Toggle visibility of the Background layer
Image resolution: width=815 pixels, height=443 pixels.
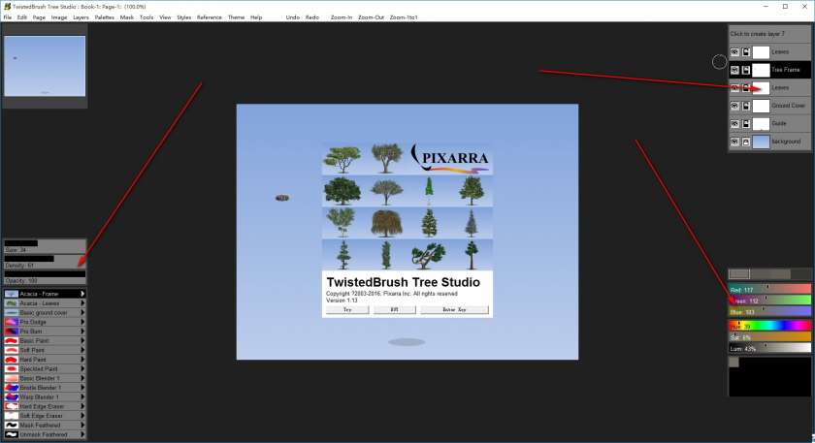pos(734,142)
